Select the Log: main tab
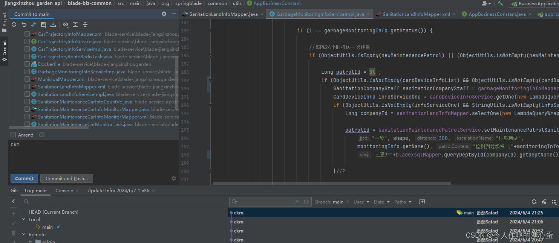Viewport: 559px width, 243px height. (35, 190)
